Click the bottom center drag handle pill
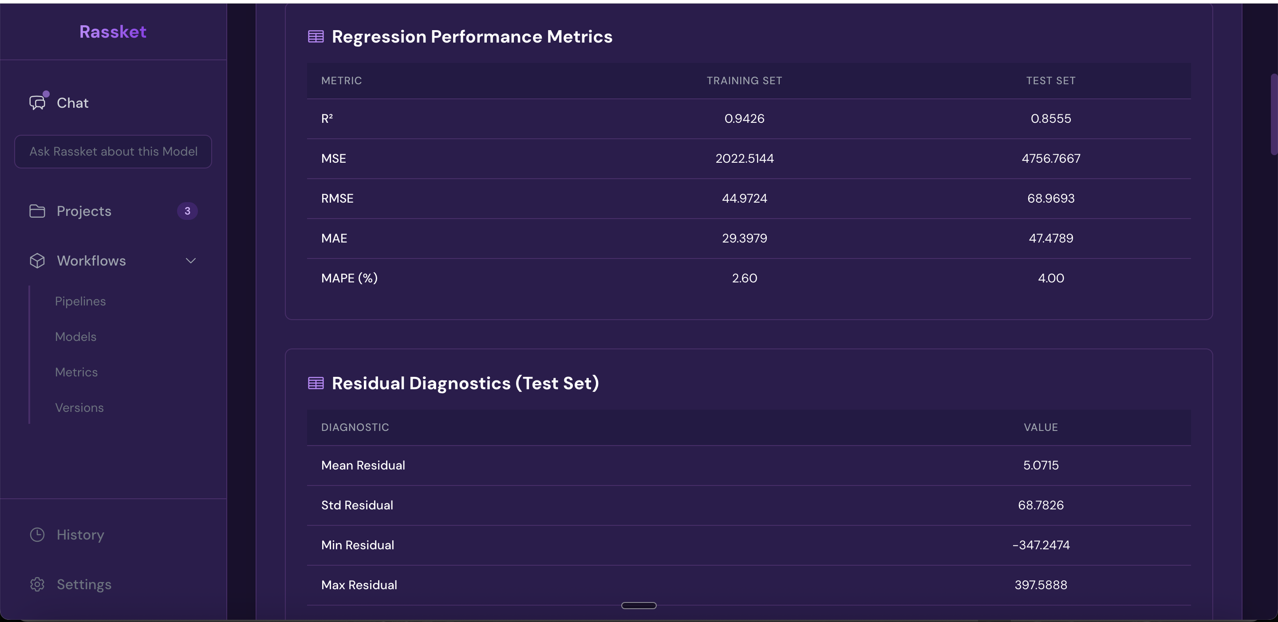Image resolution: width=1278 pixels, height=622 pixels. click(x=639, y=605)
